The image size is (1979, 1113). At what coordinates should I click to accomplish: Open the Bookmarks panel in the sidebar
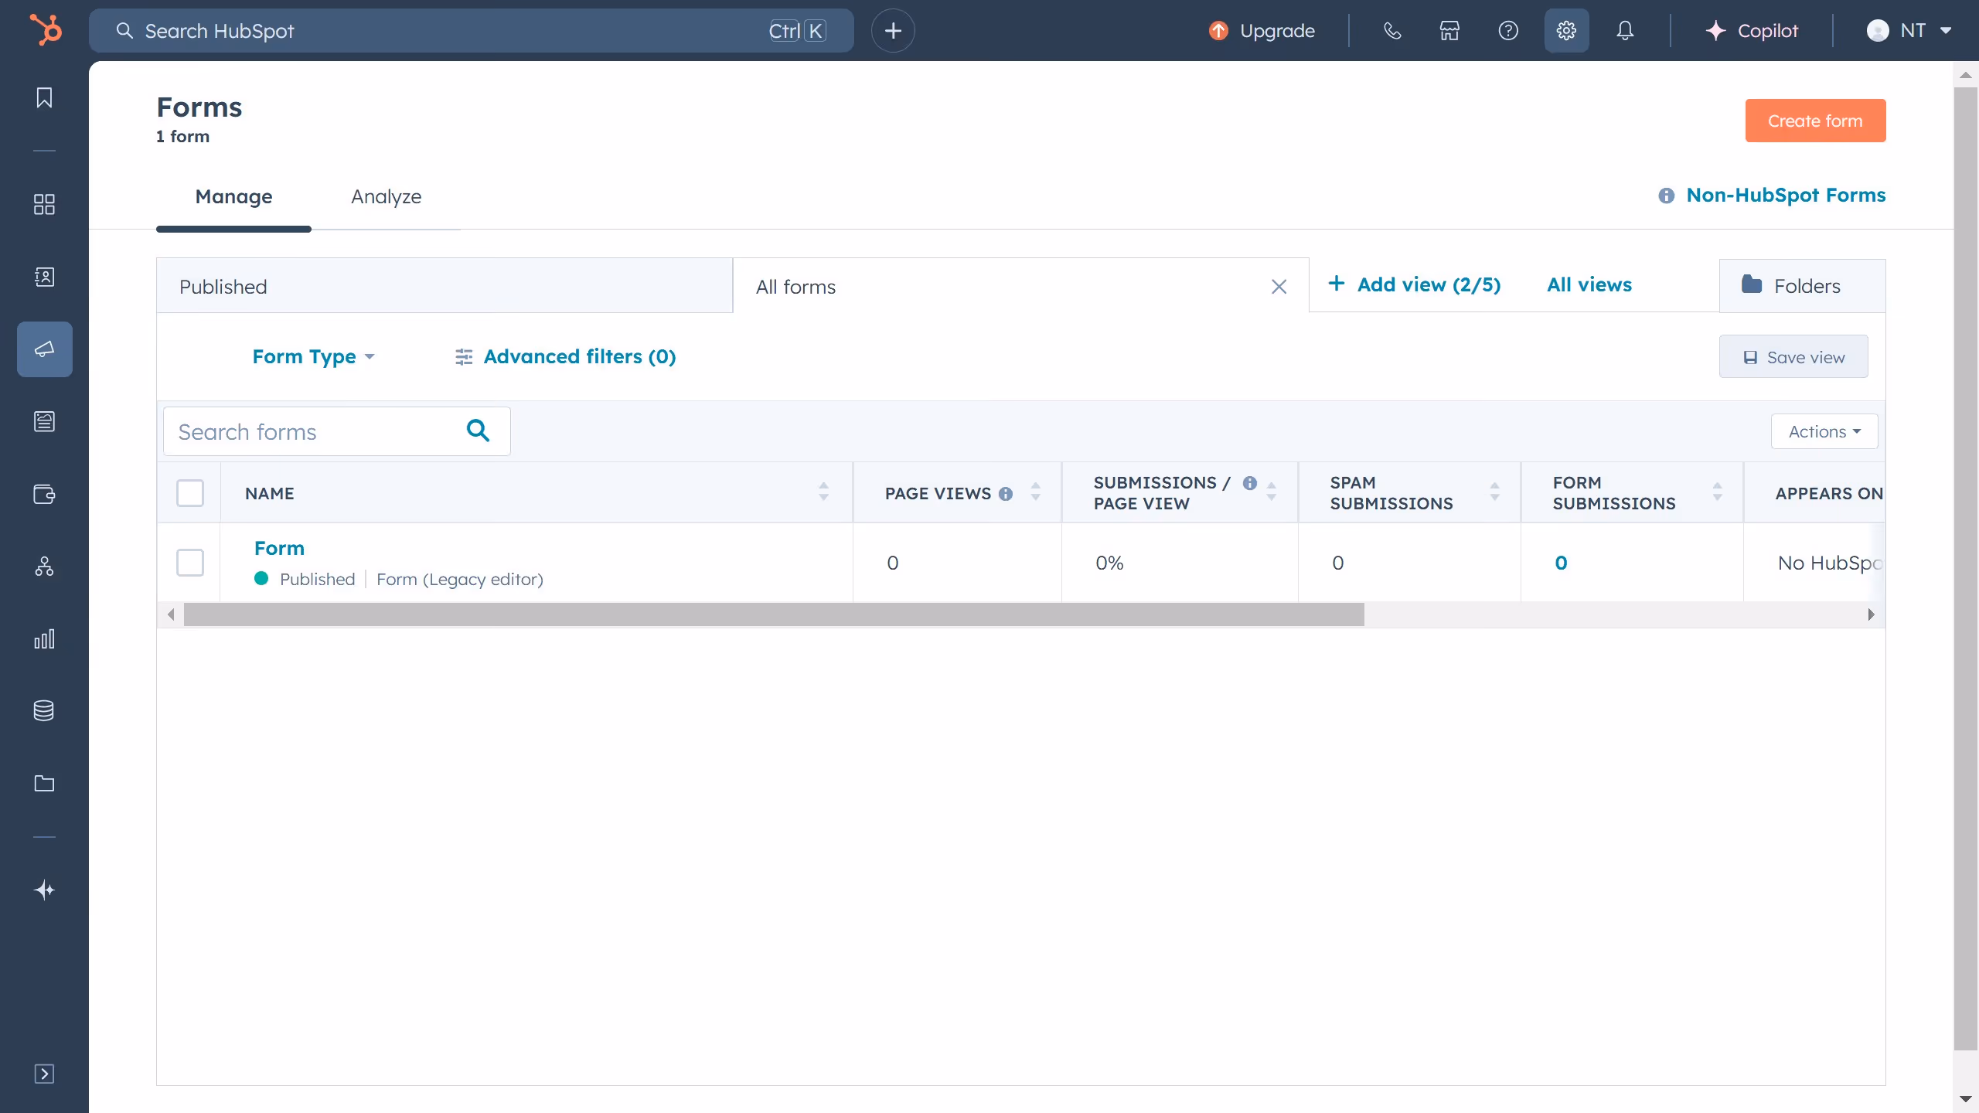(x=44, y=98)
